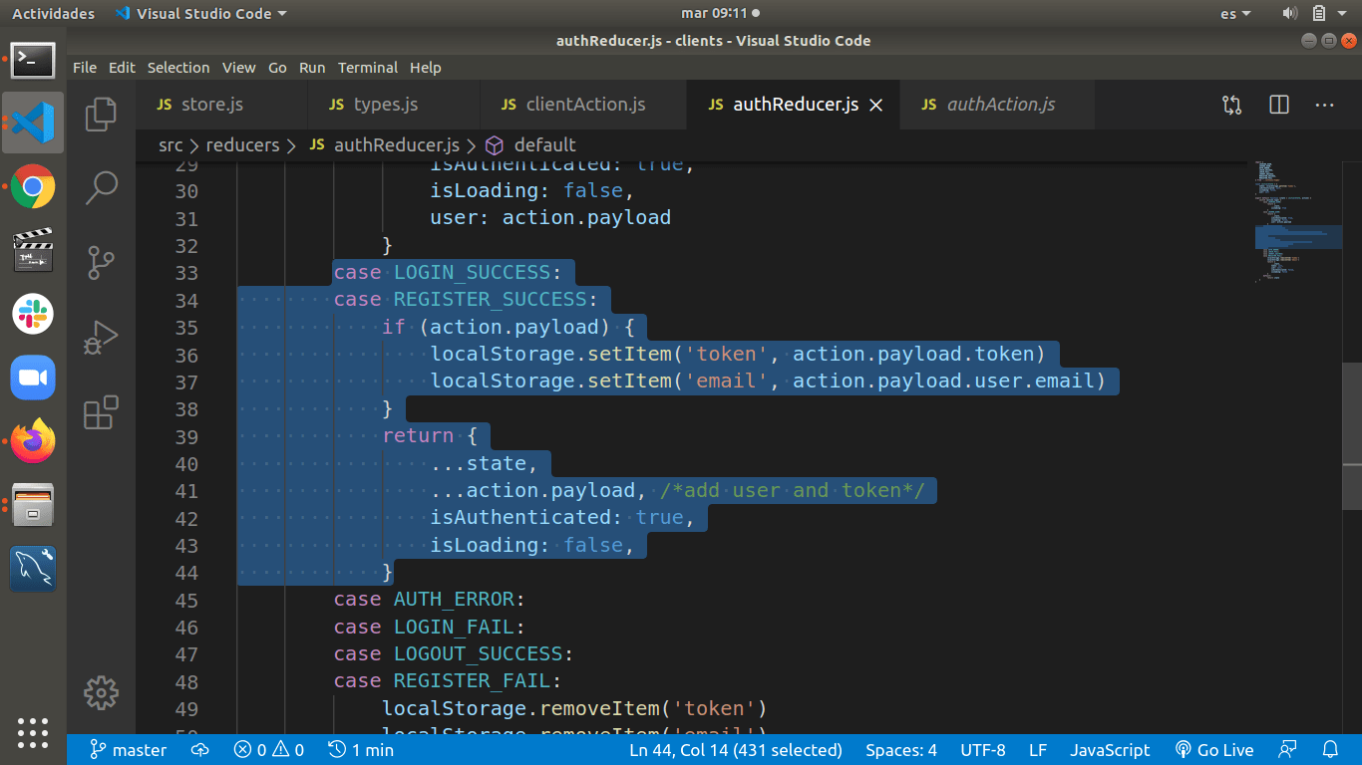1362x765 pixels.
Task: Open the Source Control view
Action: pyautogui.click(x=101, y=263)
